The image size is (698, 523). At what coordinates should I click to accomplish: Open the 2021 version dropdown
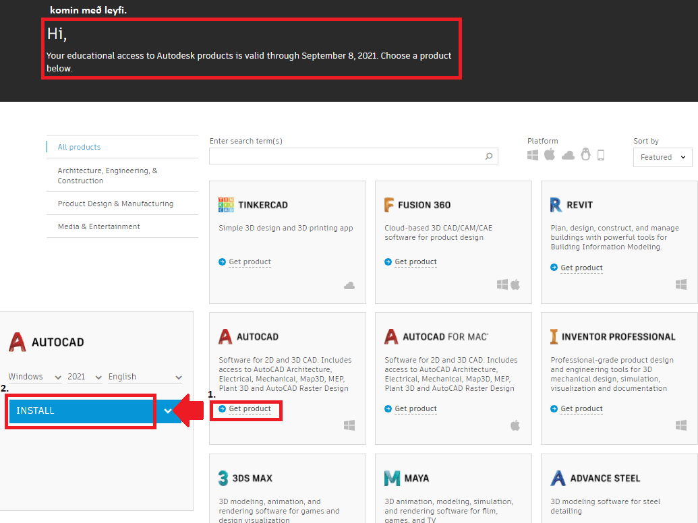[84, 377]
